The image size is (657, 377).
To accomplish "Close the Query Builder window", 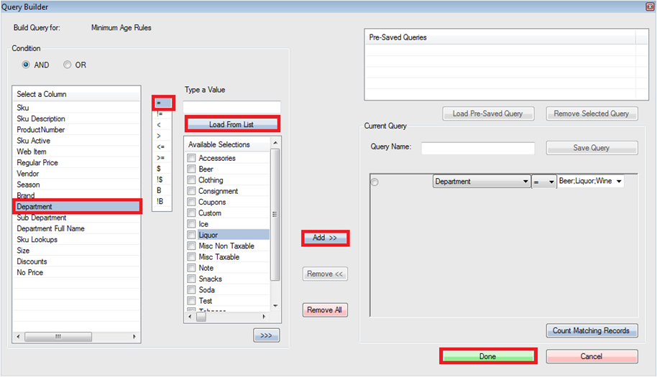I will (x=649, y=6).
